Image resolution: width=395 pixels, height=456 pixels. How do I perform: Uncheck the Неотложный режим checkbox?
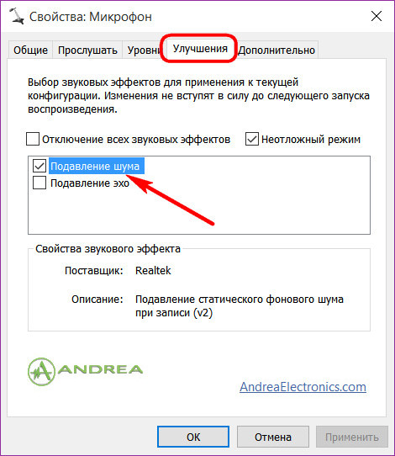click(x=252, y=139)
